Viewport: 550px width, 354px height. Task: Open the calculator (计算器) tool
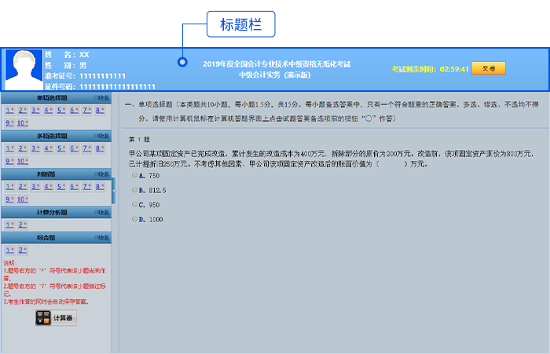pyautogui.click(x=56, y=318)
